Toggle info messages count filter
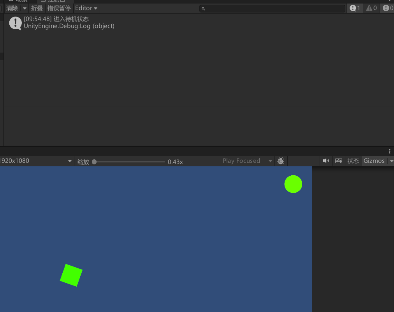394x312 pixels. pos(355,8)
